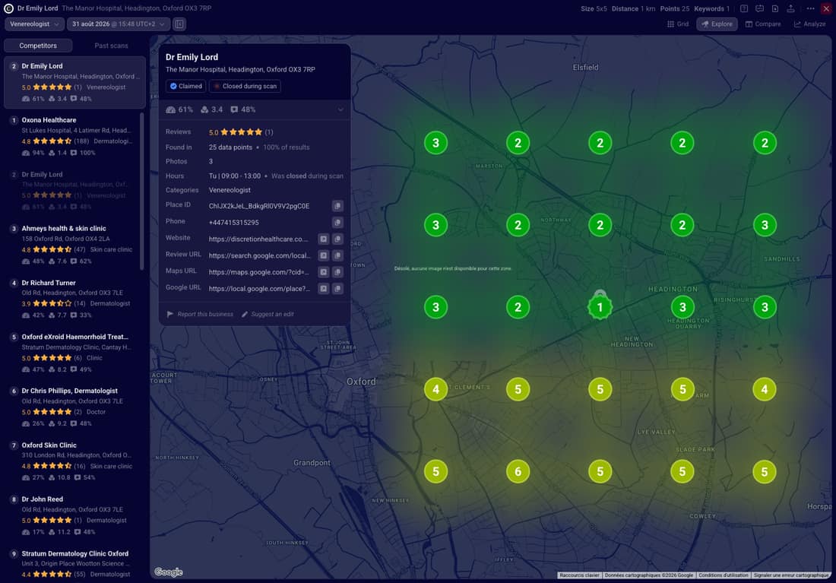Copy the Place ID value

(x=337, y=206)
